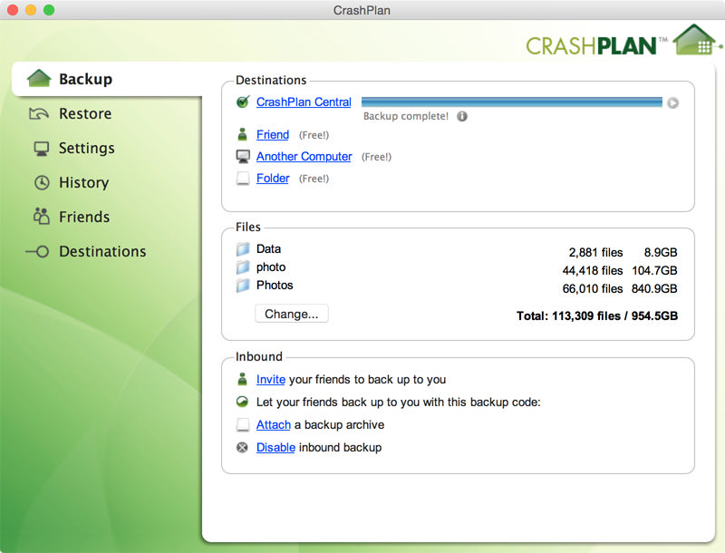Close the CrashPlan window
This screenshot has width=725, height=553.
[x=13, y=10]
